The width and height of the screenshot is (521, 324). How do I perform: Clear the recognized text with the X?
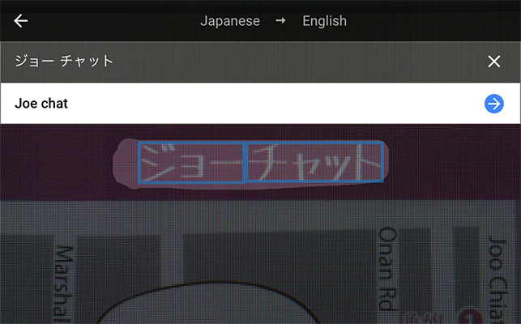click(x=494, y=62)
